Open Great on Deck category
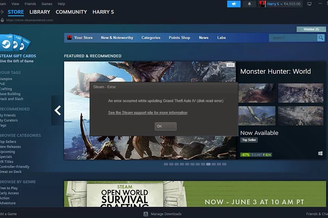The image size is (328, 218). pos(11,172)
